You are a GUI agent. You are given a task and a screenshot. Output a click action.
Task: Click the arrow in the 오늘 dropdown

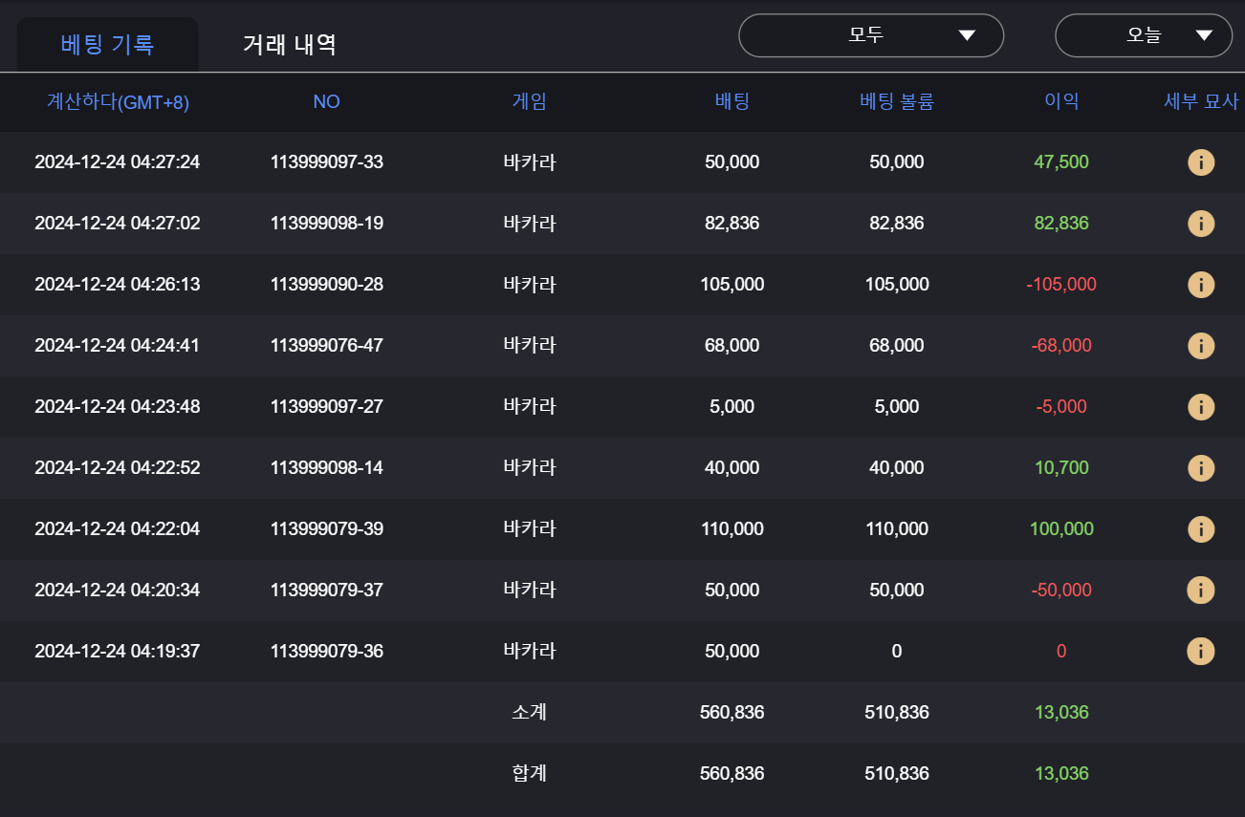tap(1204, 36)
